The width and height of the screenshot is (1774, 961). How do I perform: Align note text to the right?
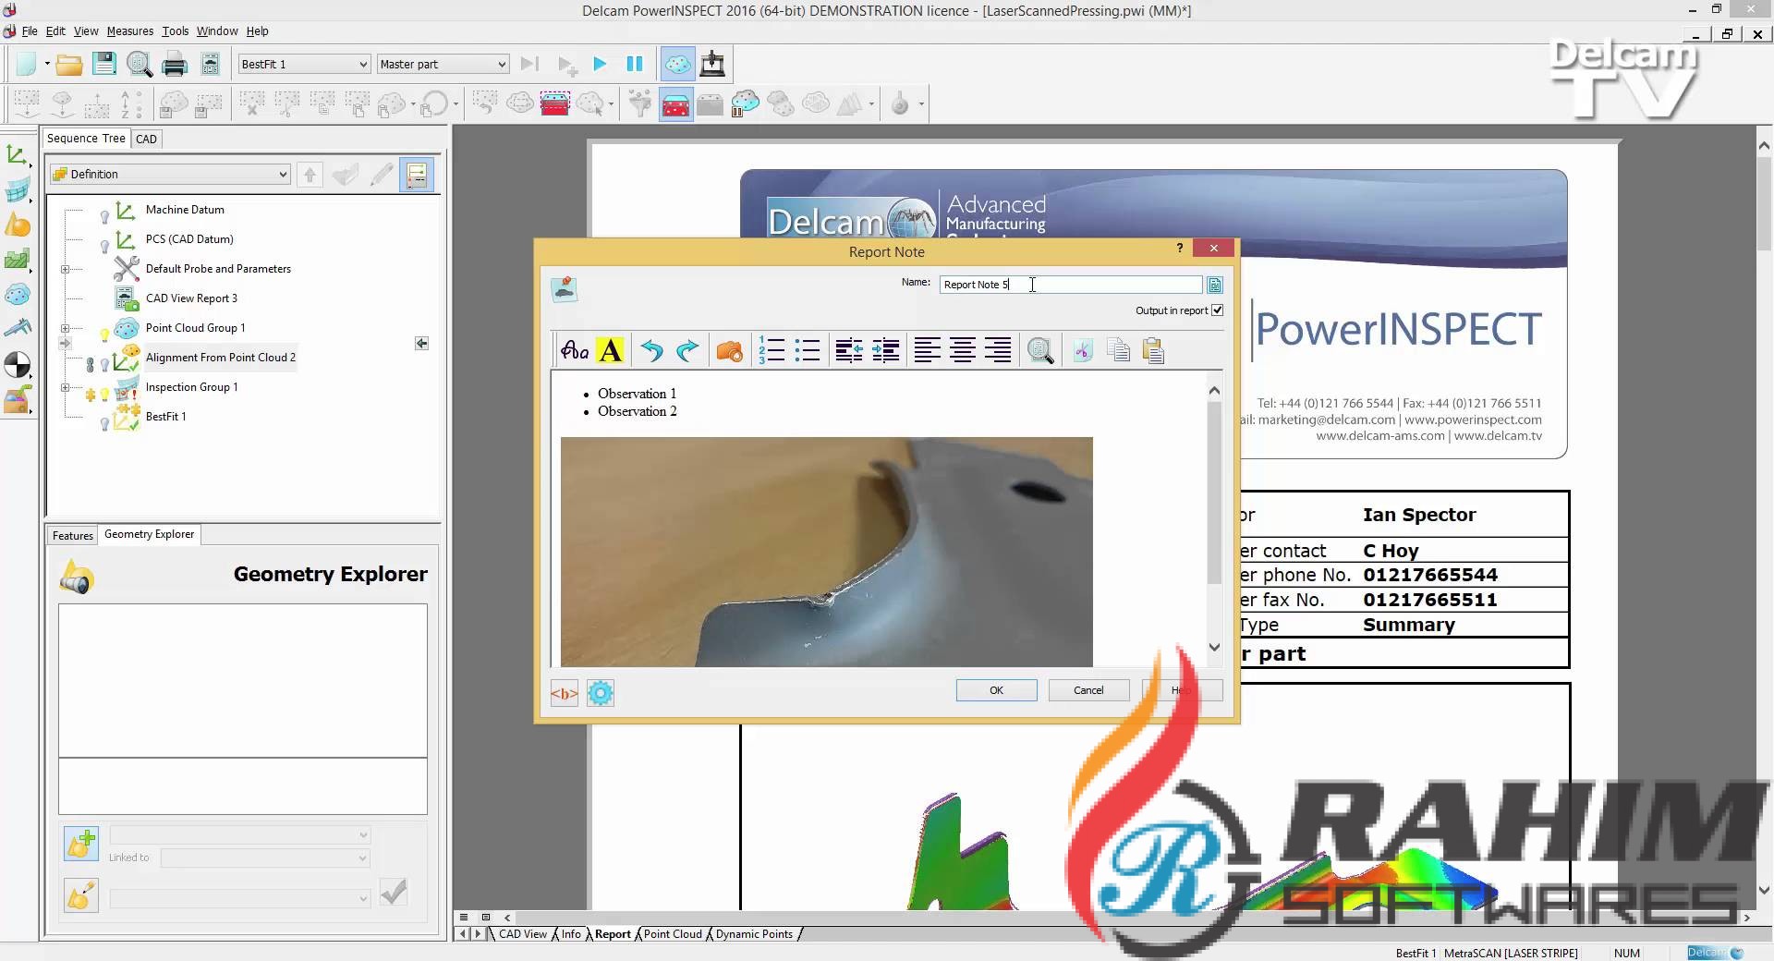(x=998, y=350)
